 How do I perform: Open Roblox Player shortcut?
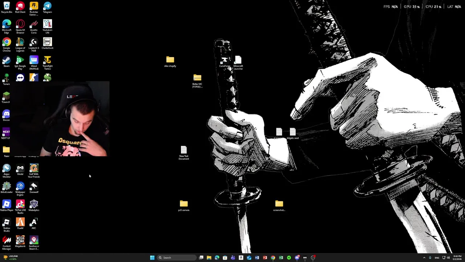(x=7, y=206)
